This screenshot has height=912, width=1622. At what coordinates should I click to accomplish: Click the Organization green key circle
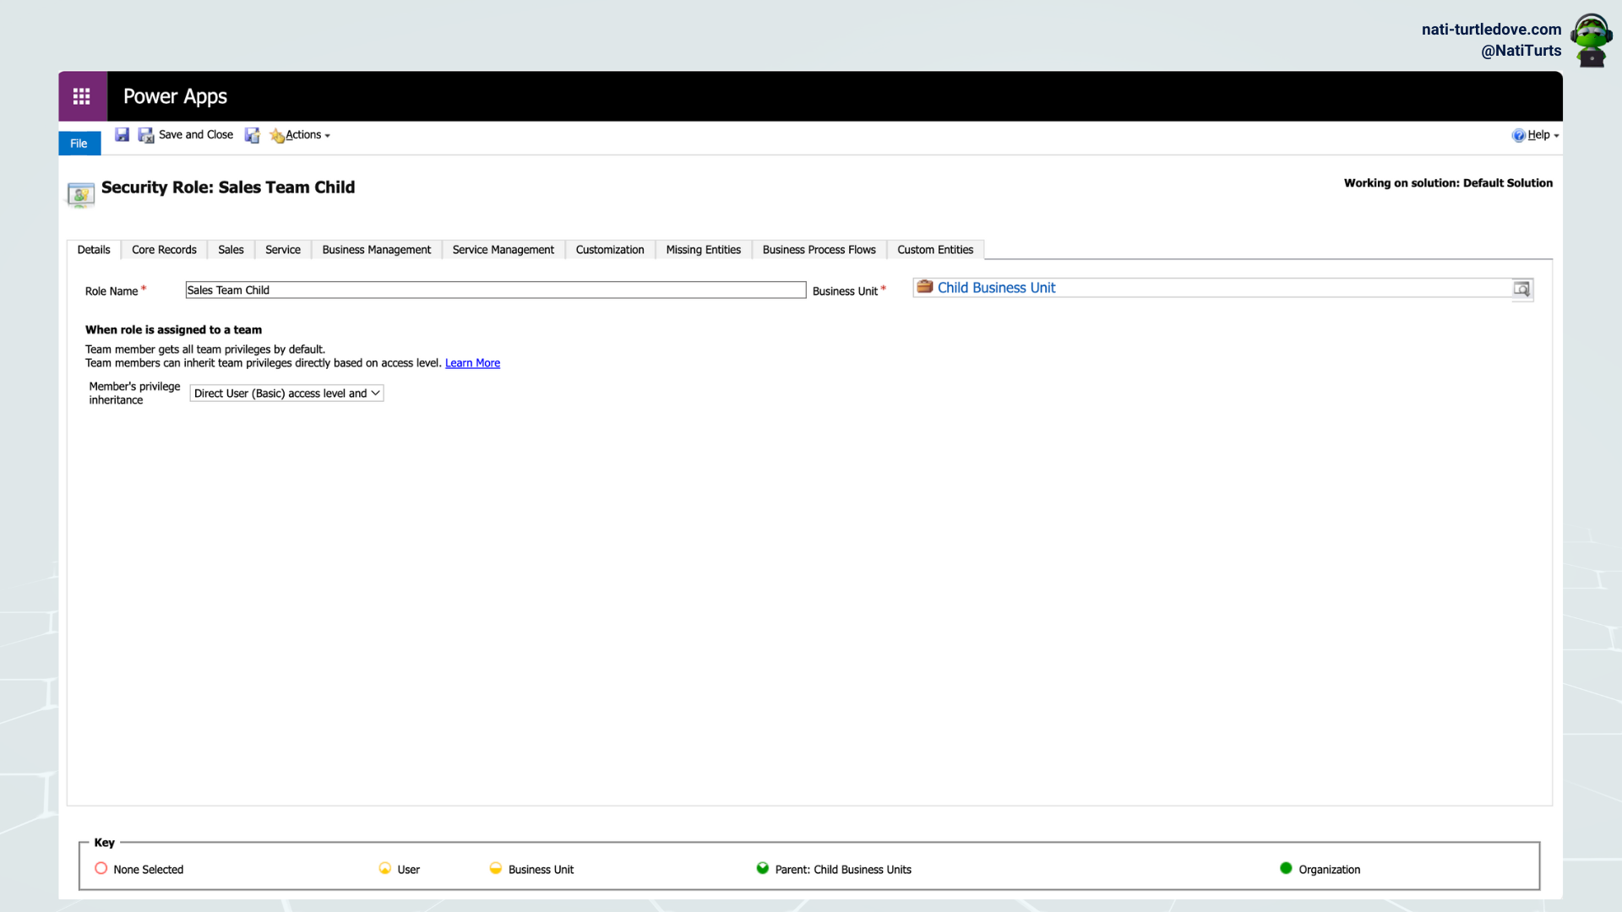(1286, 868)
